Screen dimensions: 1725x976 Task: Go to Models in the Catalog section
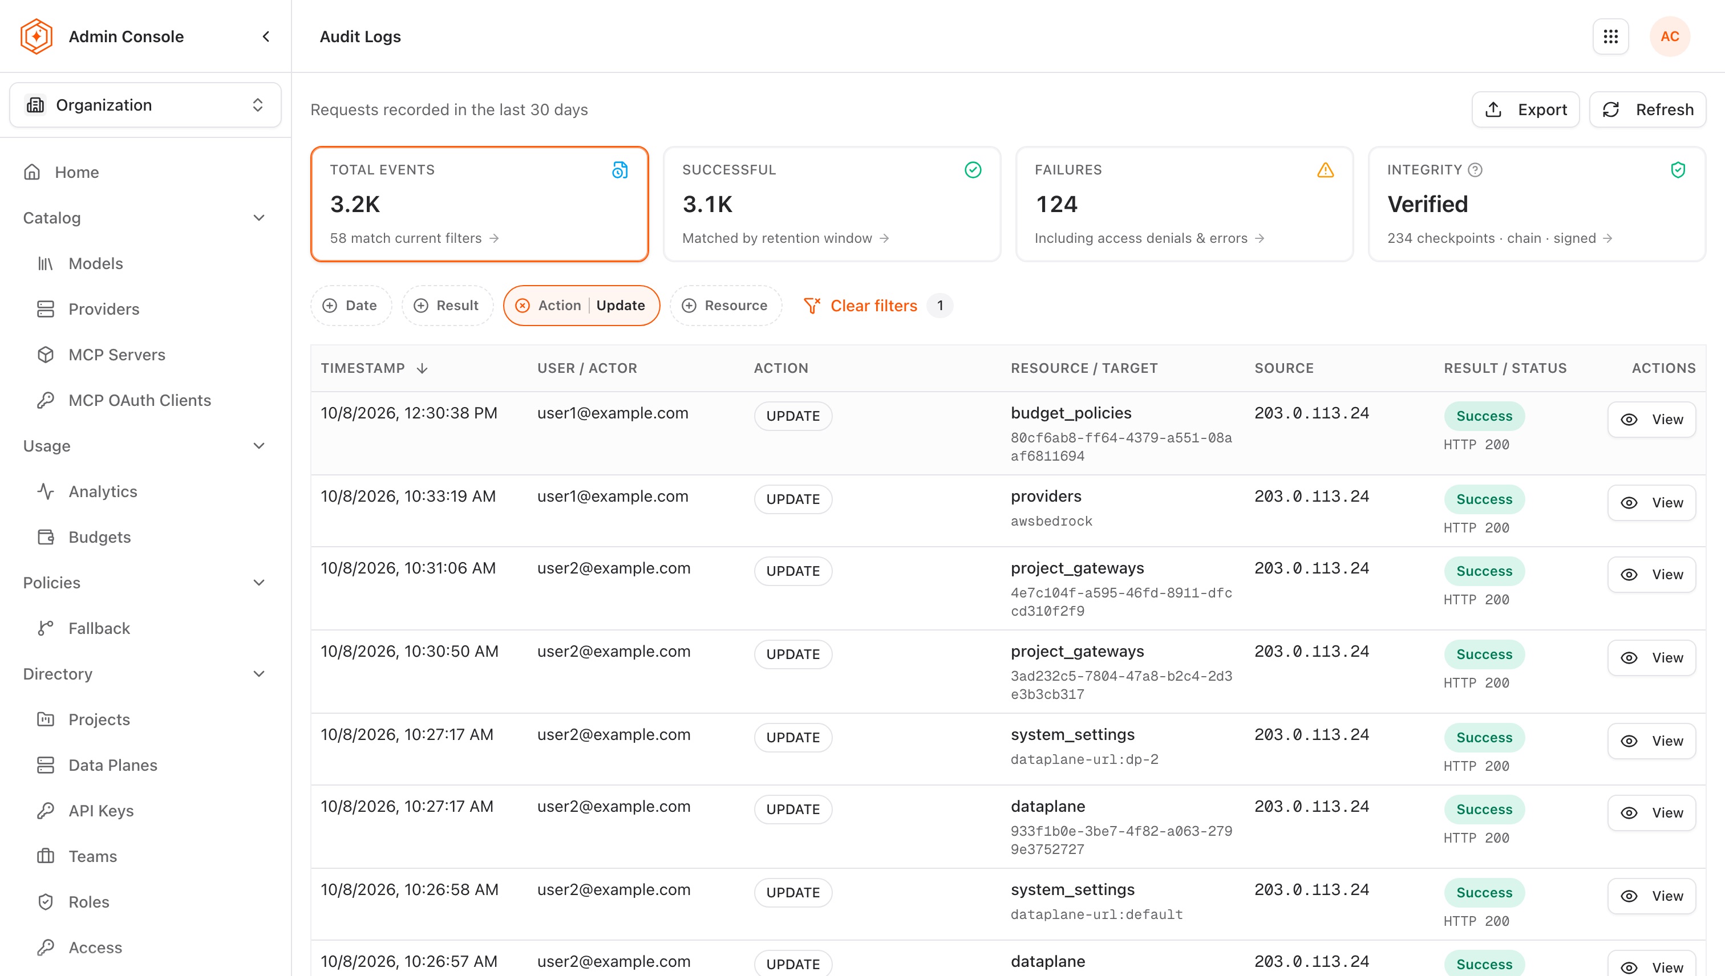pos(145,263)
